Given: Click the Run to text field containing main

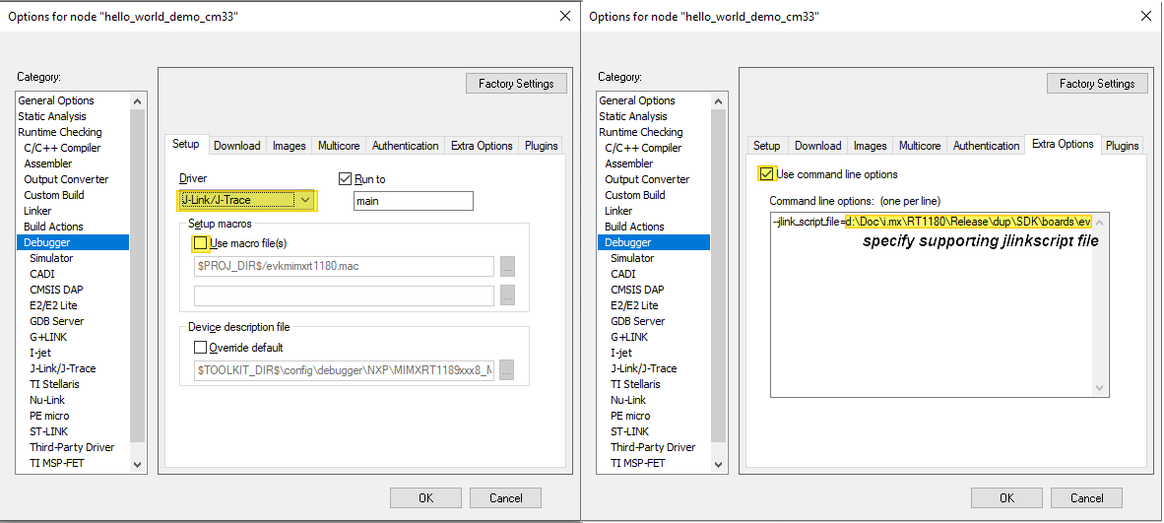Looking at the screenshot, I should (x=413, y=201).
